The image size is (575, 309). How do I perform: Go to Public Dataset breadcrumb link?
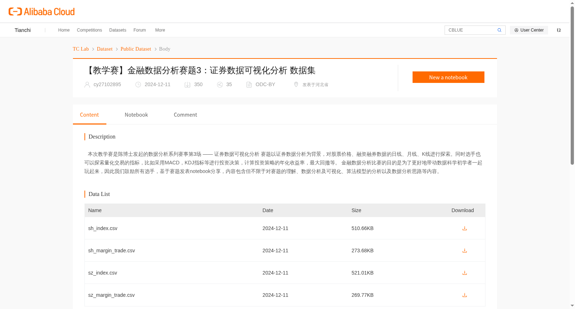136,49
